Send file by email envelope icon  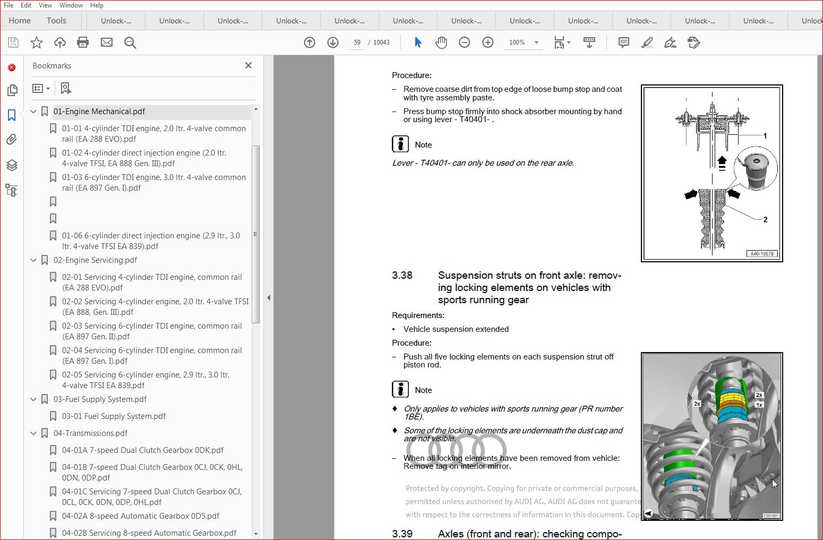[107, 42]
